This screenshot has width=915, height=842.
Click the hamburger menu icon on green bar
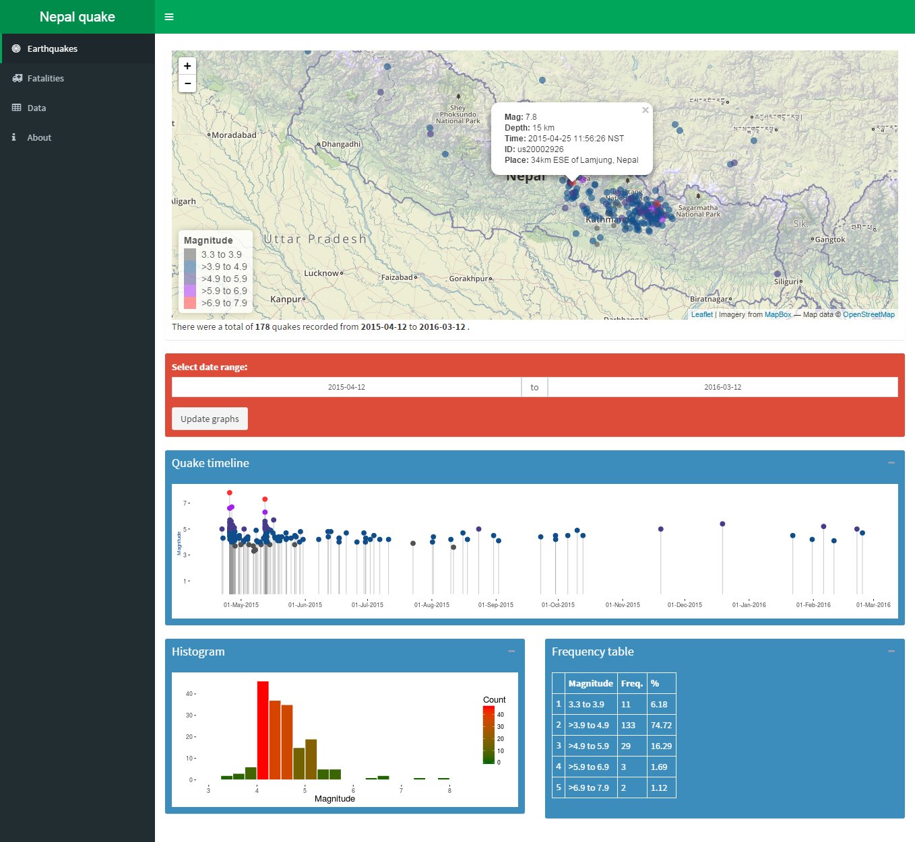click(x=168, y=17)
